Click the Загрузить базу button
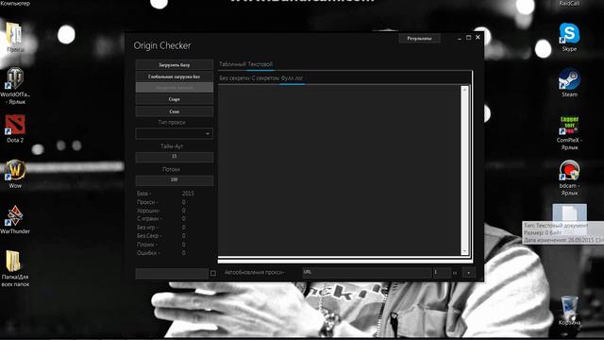 pos(174,65)
